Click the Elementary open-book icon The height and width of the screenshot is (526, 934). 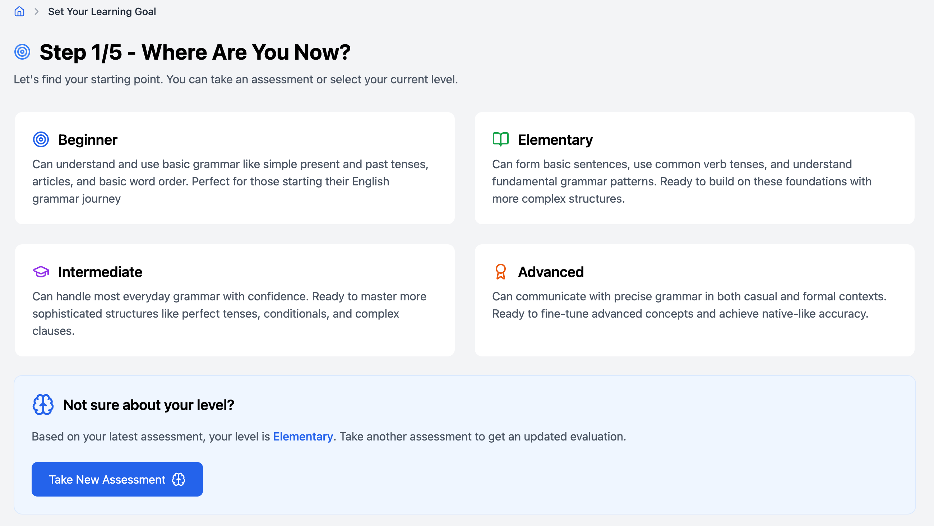pyautogui.click(x=501, y=139)
